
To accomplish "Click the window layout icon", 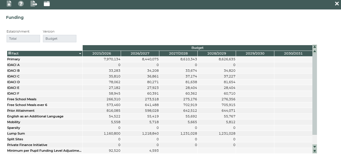I will click(x=47, y=4).
